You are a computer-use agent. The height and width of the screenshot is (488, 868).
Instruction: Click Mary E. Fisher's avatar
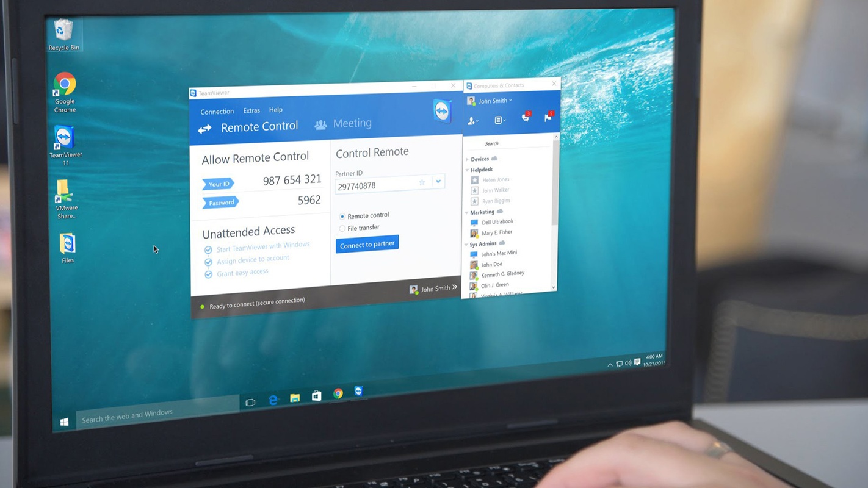(x=474, y=233)
